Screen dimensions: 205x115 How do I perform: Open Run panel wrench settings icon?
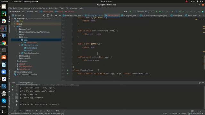[13, 90]
